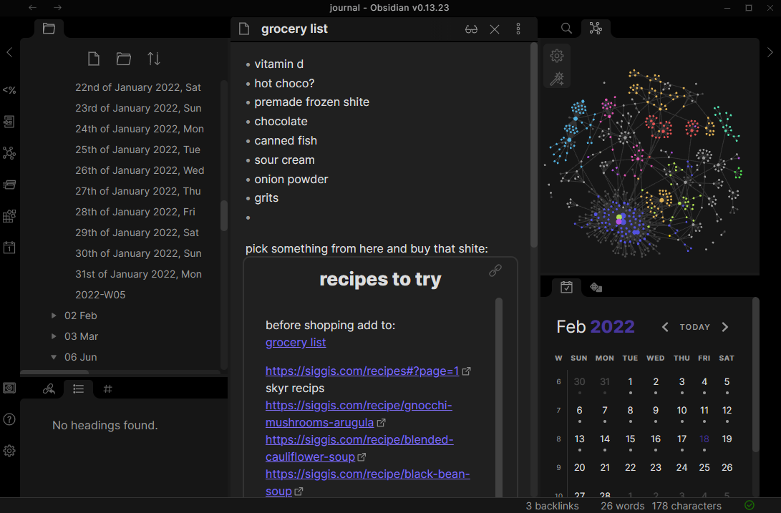Click the new note icon
The height and width of the screenshot is (513, 781).
click(93, 59)
